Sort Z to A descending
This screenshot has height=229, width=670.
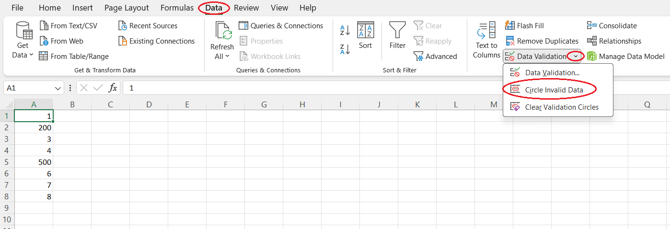tap(345, 49)
